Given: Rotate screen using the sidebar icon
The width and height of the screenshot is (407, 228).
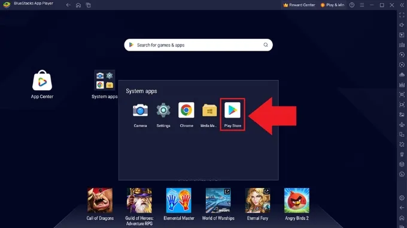Looking at the screenshot, I should coord(402,144).
